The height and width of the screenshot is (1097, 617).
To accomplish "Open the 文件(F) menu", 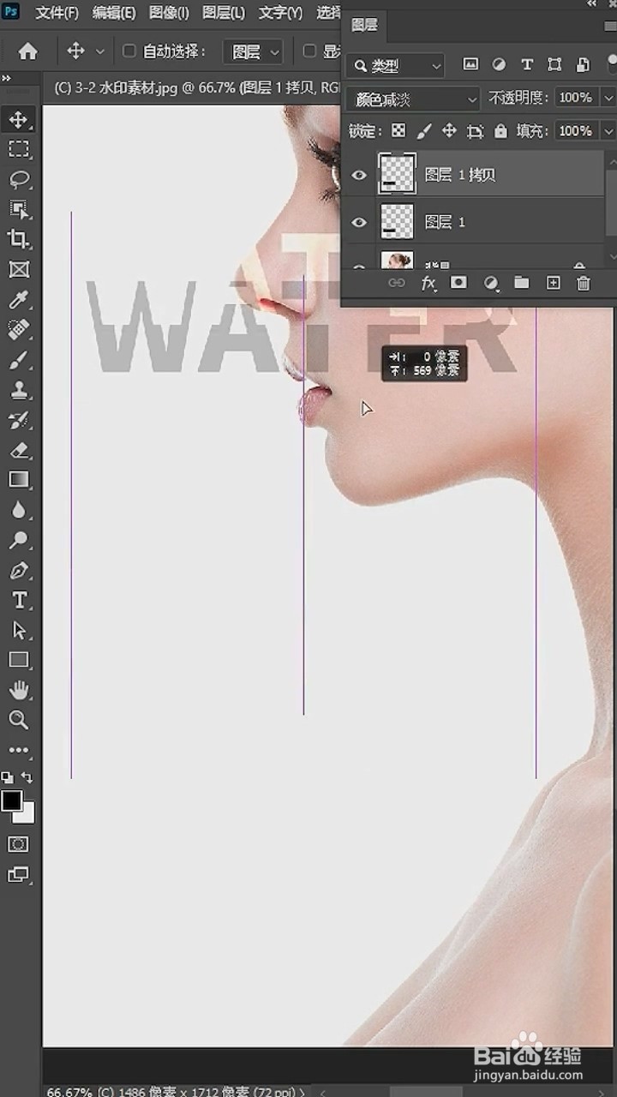I will (57, 13).
